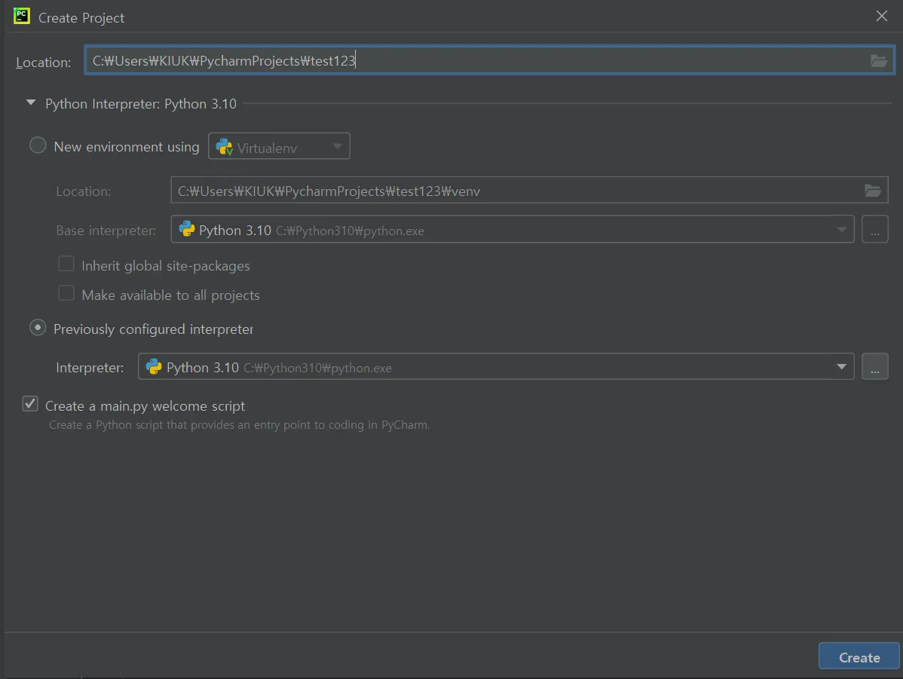Click 'Create a Python script that provides' description
The width and height of the screenshot is (903, 679).
(x=240, y=425)
